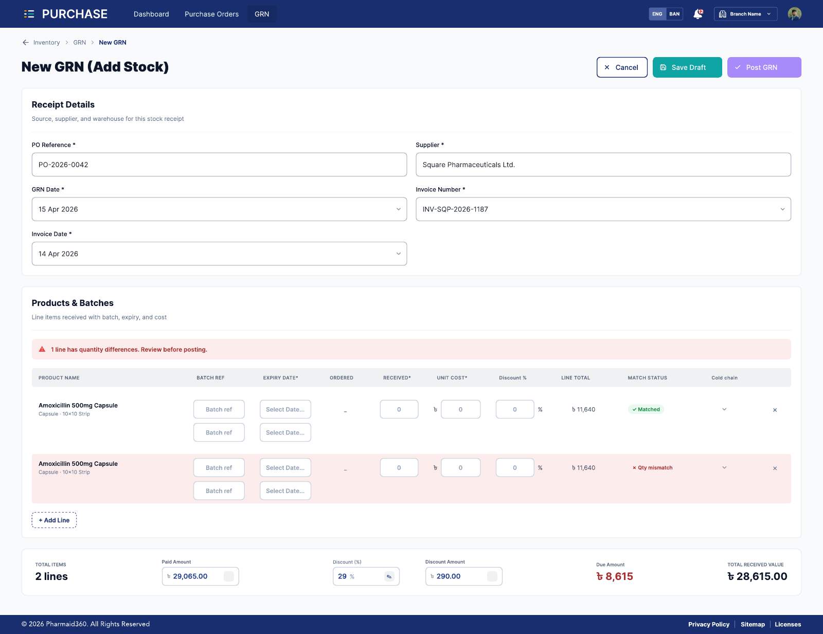Image resolution: width=823 pixels, height=634 pixels.
Task: Switch language to BAN
Action: (x=674, y=14)
